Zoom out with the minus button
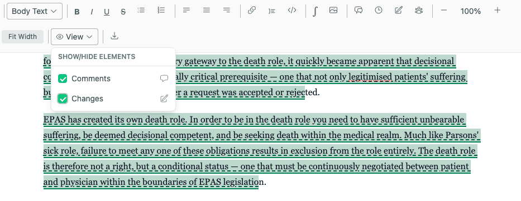Viewport: 521px width, 201px height. click(443, 11)
